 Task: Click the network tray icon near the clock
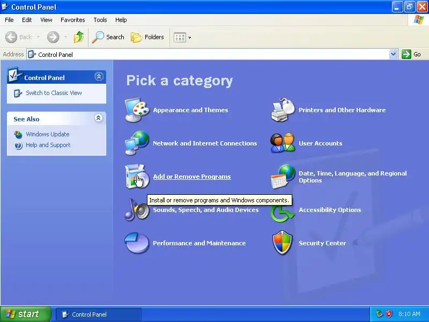(x=379, y=314)
